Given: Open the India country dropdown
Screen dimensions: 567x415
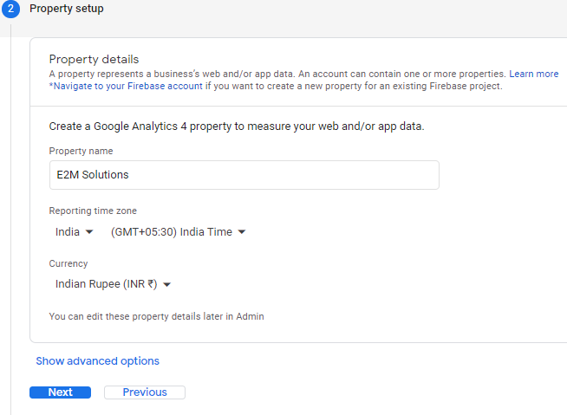Looking at the screenshot, I should [x=74, y=232].
